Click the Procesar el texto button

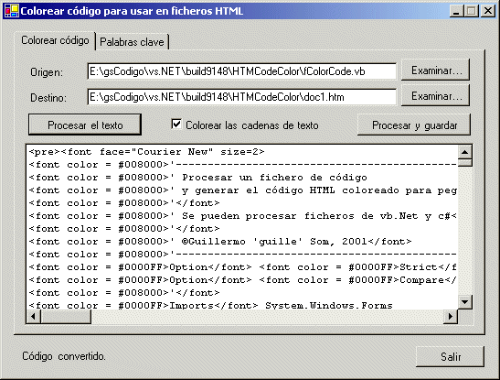[x=85, y=125]
